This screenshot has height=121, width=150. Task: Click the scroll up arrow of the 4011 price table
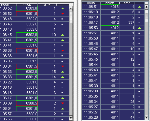[146, 7]
